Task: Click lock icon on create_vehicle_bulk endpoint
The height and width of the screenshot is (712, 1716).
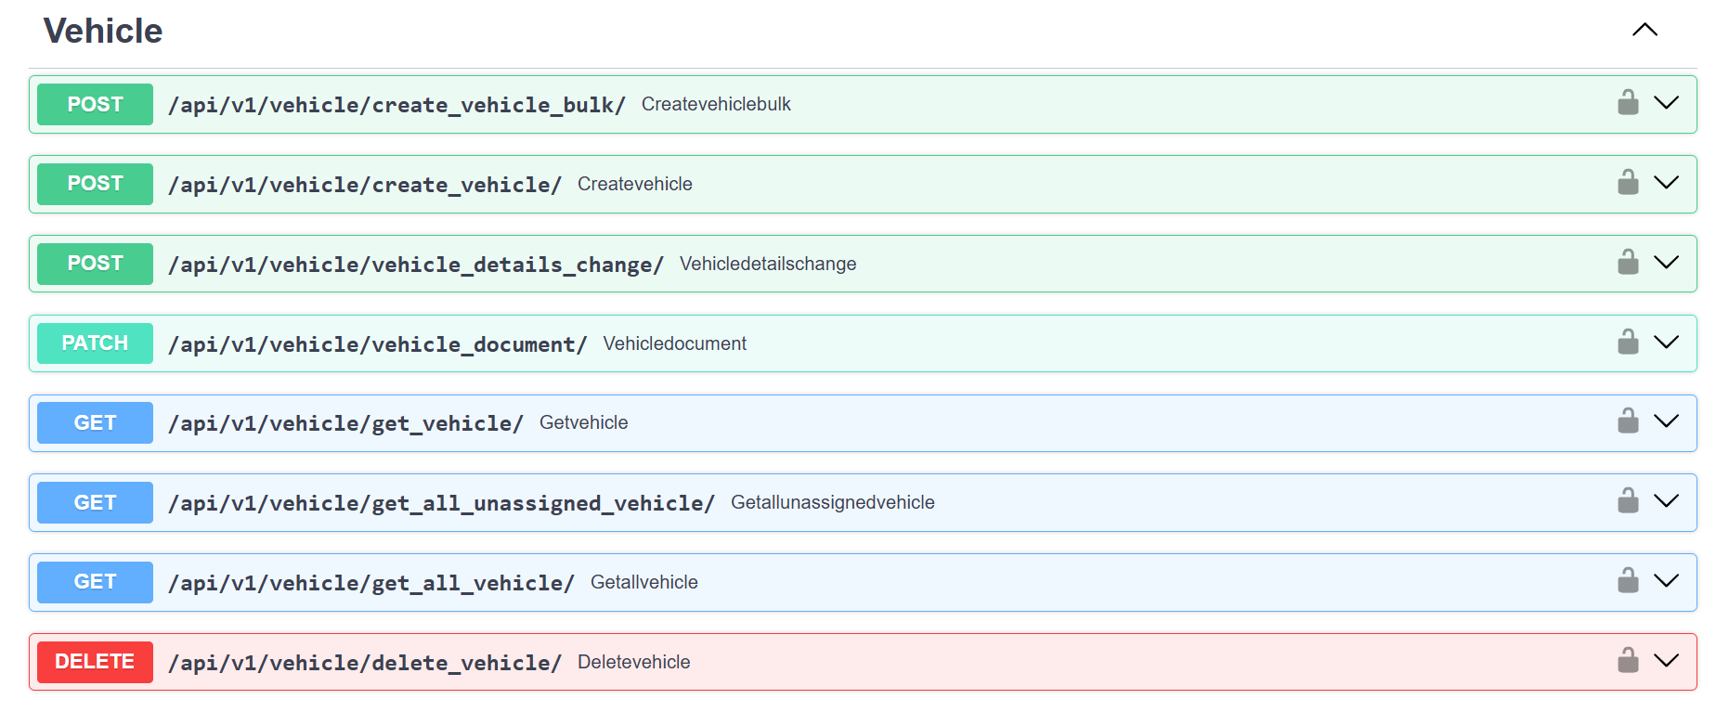Action: coord(1628,103)
